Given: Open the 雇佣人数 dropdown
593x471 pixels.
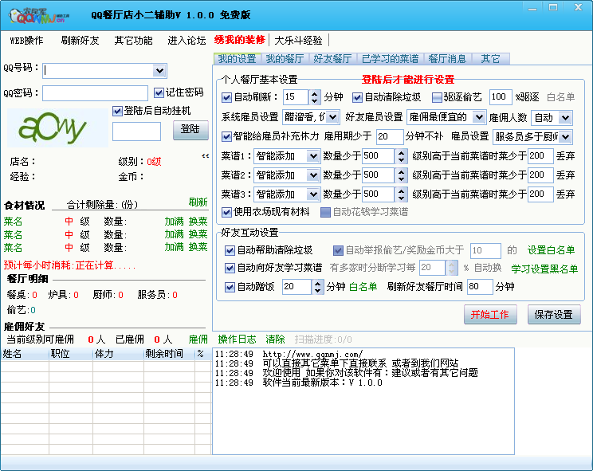Looking at the screenshot, I should coord(565,117).
